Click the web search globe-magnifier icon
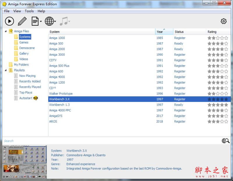This screenshot has height=181, width=233. [x=225, y=141]
